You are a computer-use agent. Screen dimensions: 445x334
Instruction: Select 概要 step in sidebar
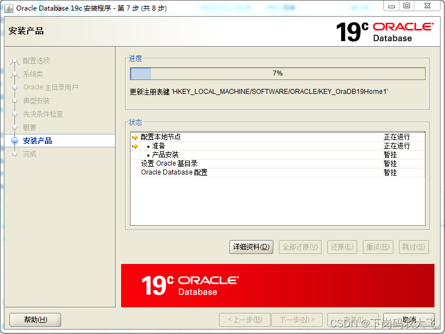pyautogui.click(x=29, y=127)
